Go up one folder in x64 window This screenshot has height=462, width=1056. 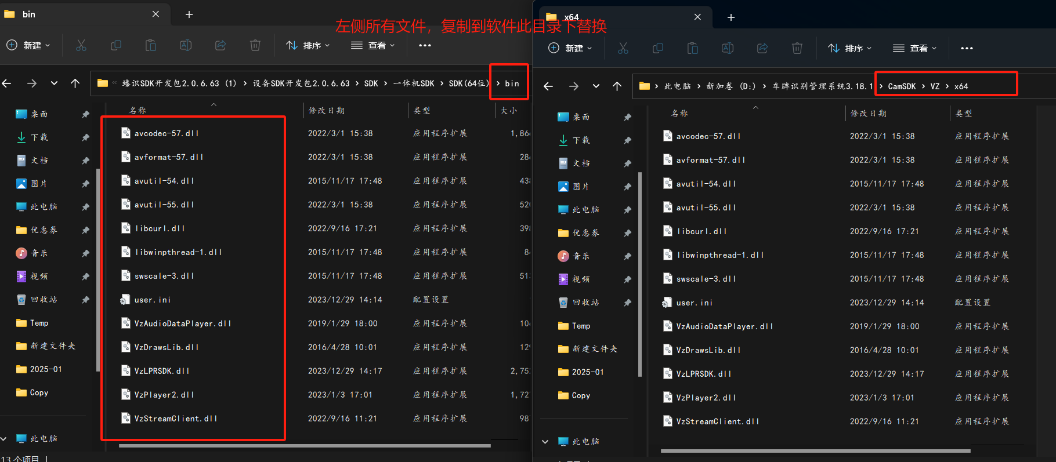pos(617,86)
